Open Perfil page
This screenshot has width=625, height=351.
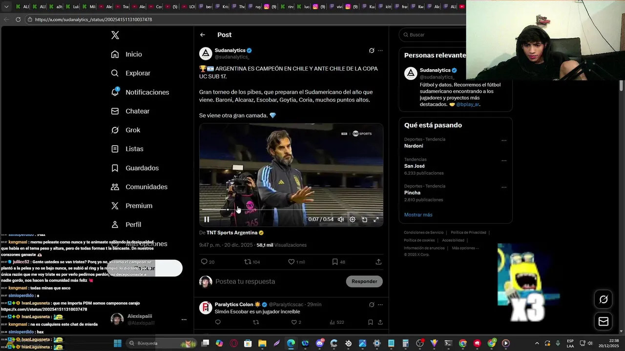[x=126, y=225]
